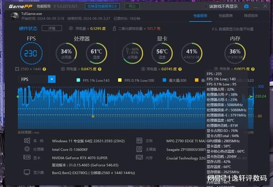The width and height of the screenshot is (273, 187).
Task: Click the yellow FPS 0.1% Low legend swatch
Action: [x=120, y=80]
